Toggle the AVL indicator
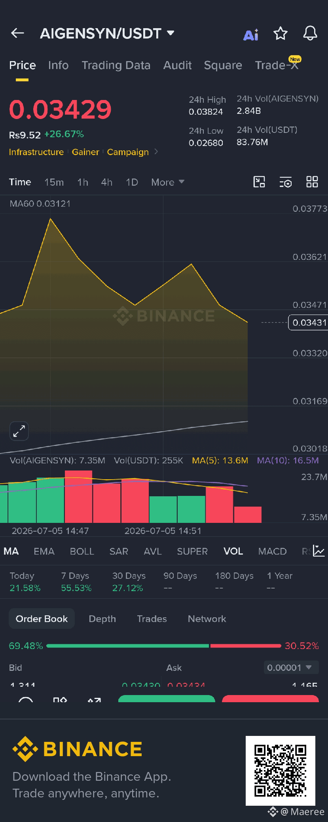The height and width of the screenshot is (822, 328). [x=153, y=551]
